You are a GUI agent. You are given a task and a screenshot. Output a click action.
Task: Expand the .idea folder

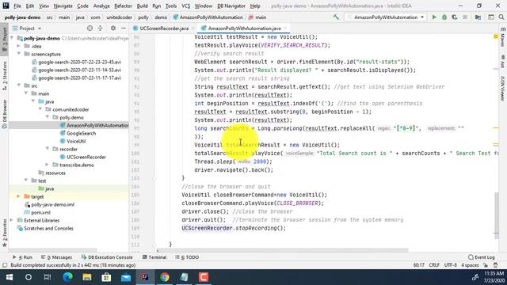point(19,46)
